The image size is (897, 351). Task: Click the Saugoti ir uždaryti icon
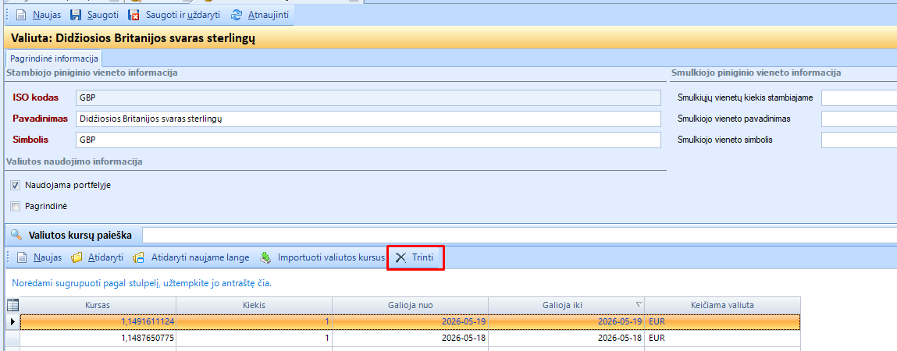pos(133,15)
